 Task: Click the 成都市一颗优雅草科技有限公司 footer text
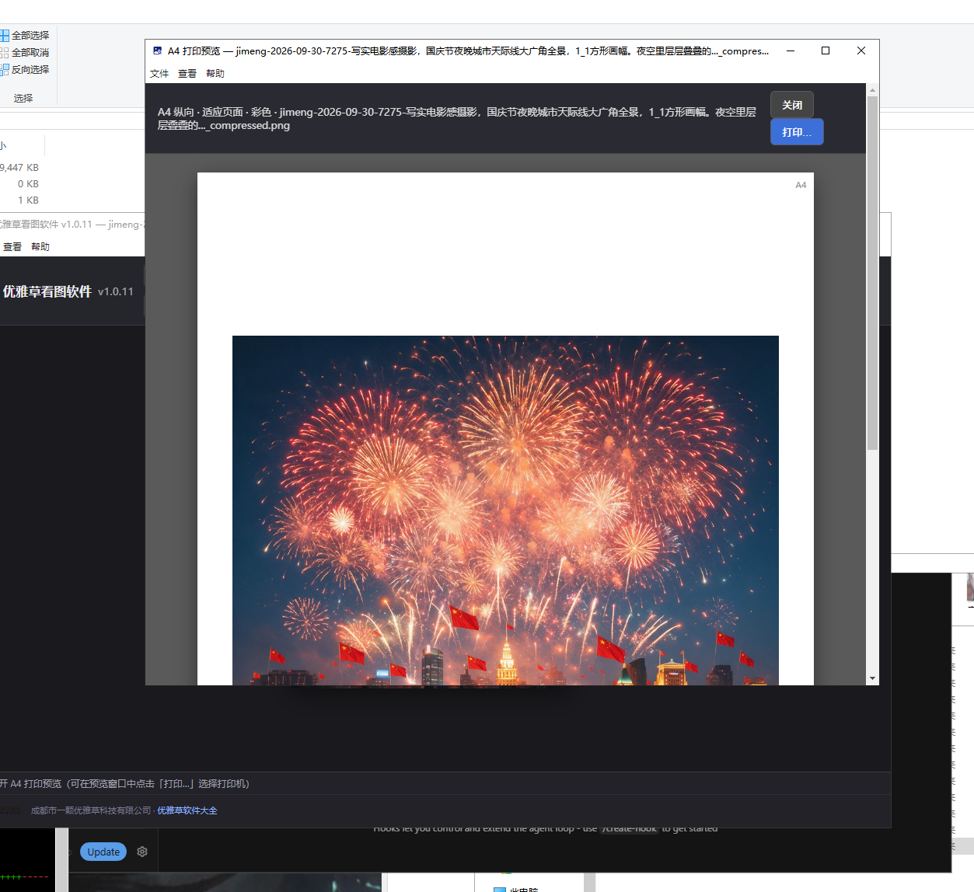91,810
